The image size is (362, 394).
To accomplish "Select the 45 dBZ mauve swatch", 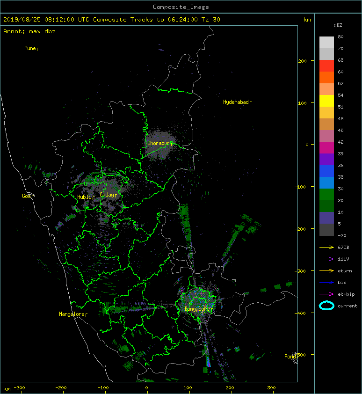I will (326, 136).
